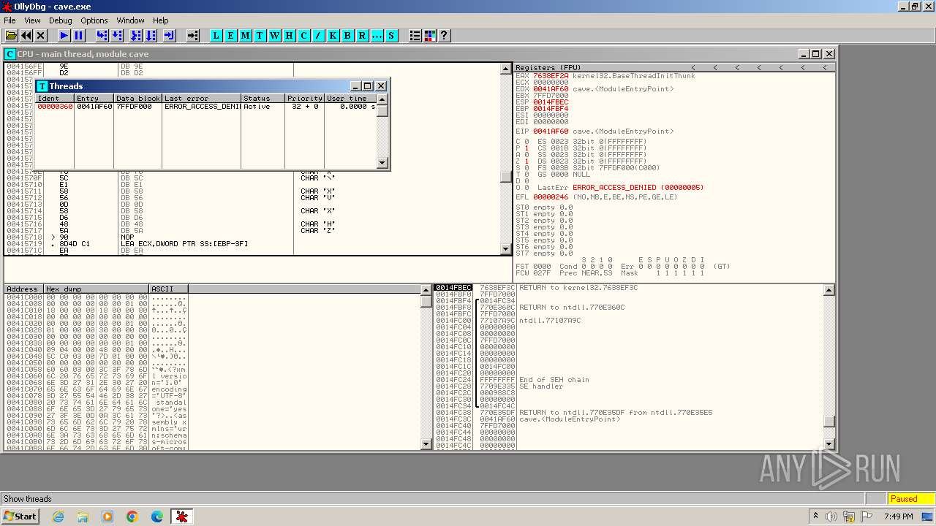Run the program with the play icon
This screenshot has height=526, width=936.
coord(64,35)
